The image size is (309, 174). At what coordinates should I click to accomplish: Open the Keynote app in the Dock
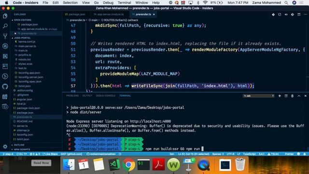click(188, 164)
